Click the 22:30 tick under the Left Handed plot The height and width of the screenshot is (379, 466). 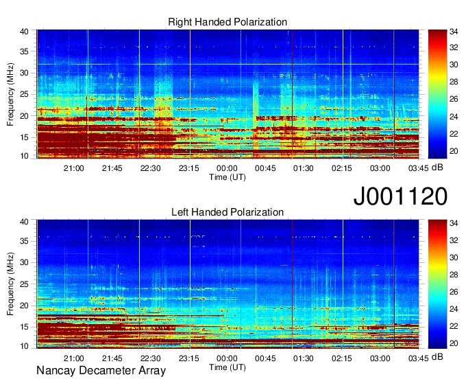tap(150, 358)
